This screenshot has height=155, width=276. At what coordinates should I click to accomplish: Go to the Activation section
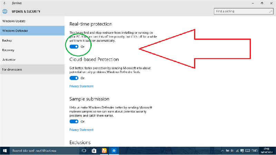pos(32,60)
